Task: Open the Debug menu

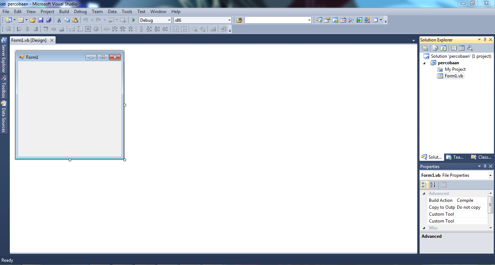Action: point(80,11)
